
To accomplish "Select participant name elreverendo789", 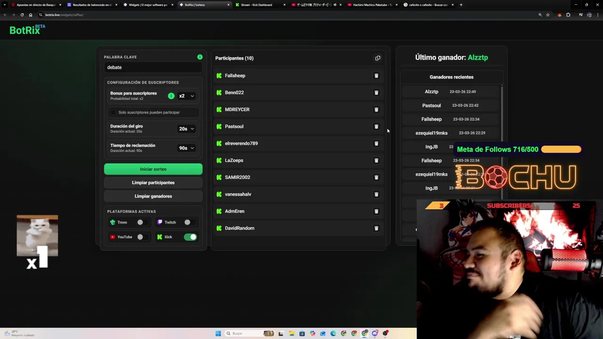I will pos(241,144).
